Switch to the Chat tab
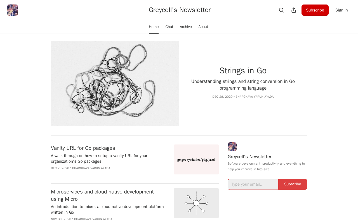 [169, 27]
